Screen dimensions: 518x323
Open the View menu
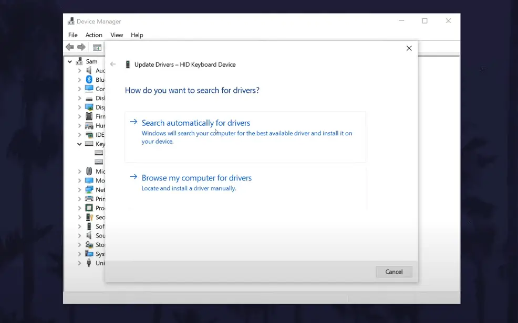tap(117, 35)
